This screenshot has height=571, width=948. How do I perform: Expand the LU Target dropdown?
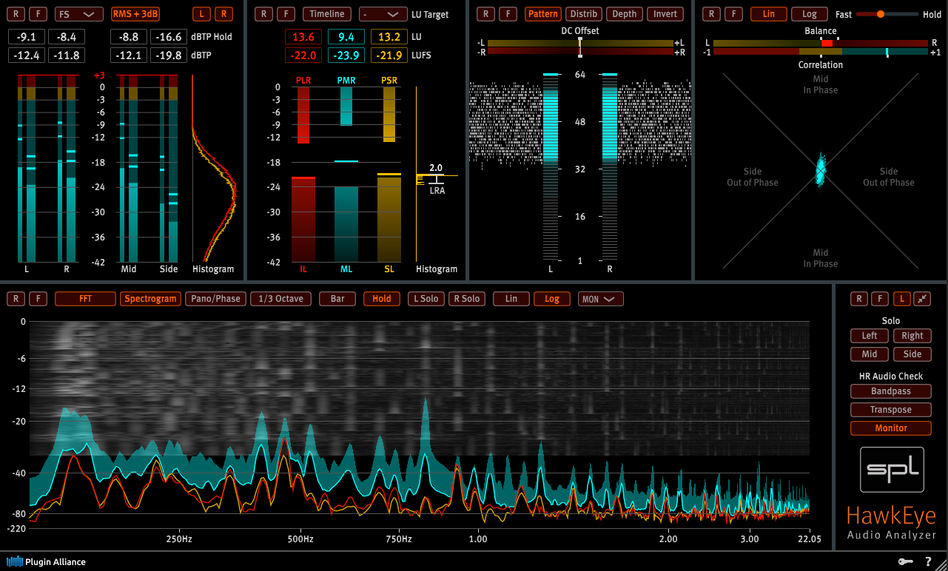pyautogui.click(x=383, y=14)
